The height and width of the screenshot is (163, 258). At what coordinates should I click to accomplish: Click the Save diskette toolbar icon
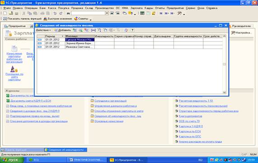(16, 13)
